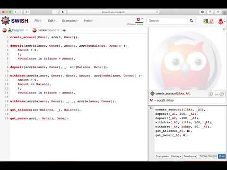The height and width of the screenshot is (170, 227).
Task: Click the query line deposit(_A2, -100, _A3)
Action: point(177,118)
